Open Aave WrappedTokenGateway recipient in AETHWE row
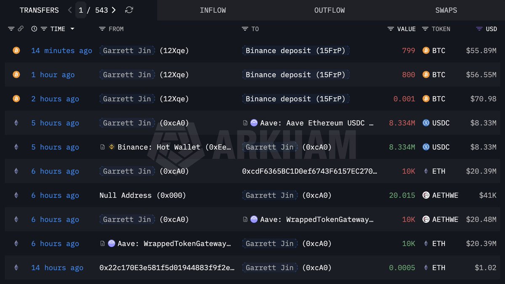This screenshot has width=505, height=284. (317, 219)
